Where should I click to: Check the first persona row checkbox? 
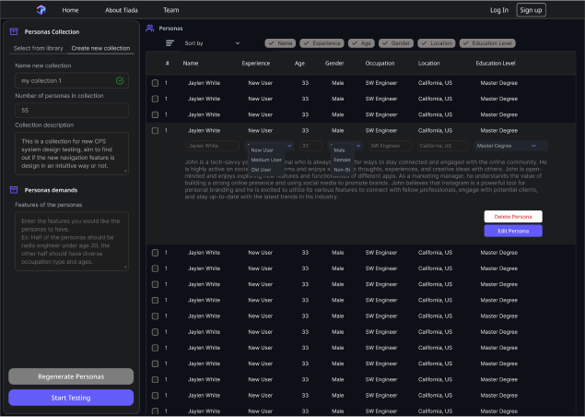tap(156, 83)
